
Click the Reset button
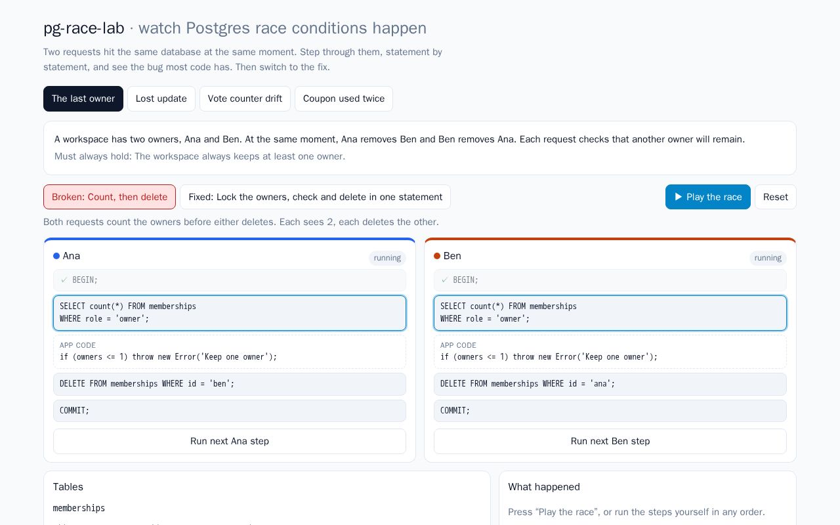click(x=776, y=197)
